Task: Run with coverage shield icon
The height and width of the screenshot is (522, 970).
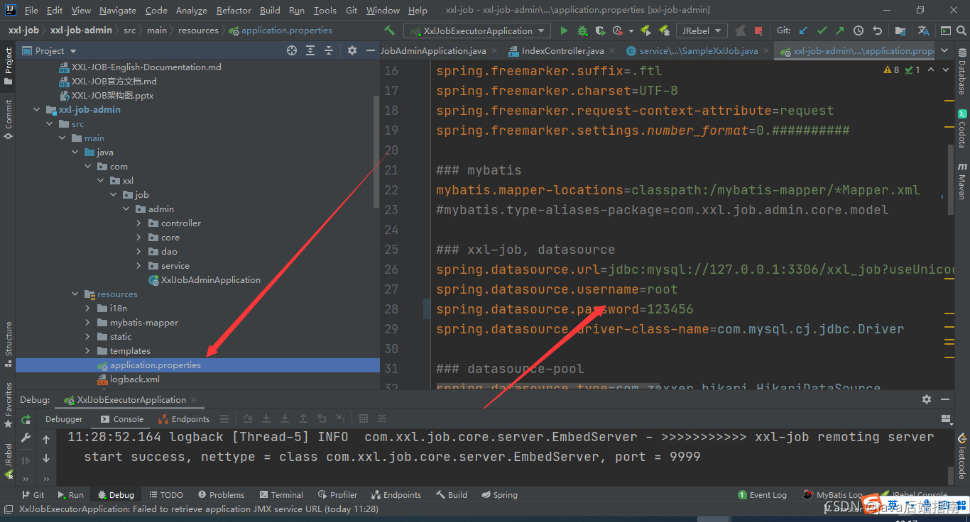Action: point(600,30)
